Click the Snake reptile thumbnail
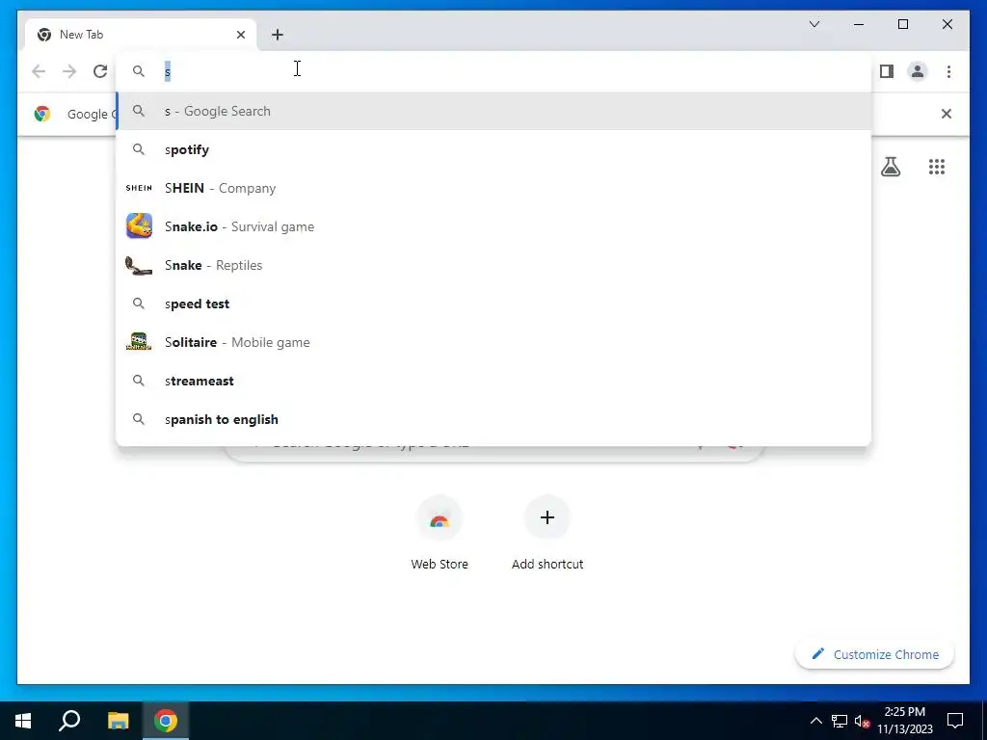The width and height of the screenshot is (987, 740). pyautogui.click(x=139, y=266)
